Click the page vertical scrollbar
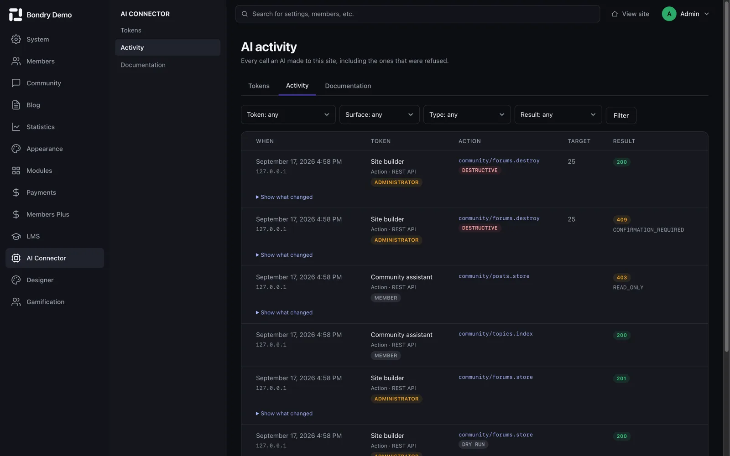Viewport: 730px width, 456px height. 726,176
